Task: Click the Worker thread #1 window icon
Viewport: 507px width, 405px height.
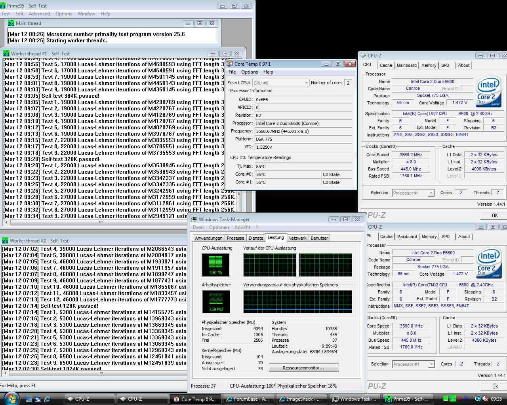Action: pyautogui.click(x=6, y=53)
